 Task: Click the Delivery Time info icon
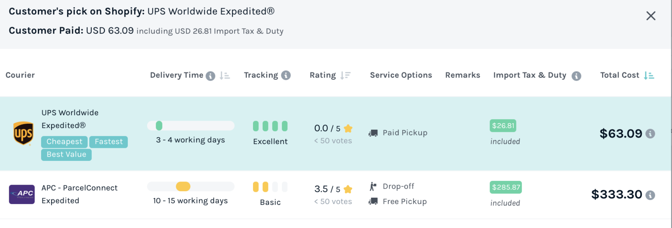point(210,76)
